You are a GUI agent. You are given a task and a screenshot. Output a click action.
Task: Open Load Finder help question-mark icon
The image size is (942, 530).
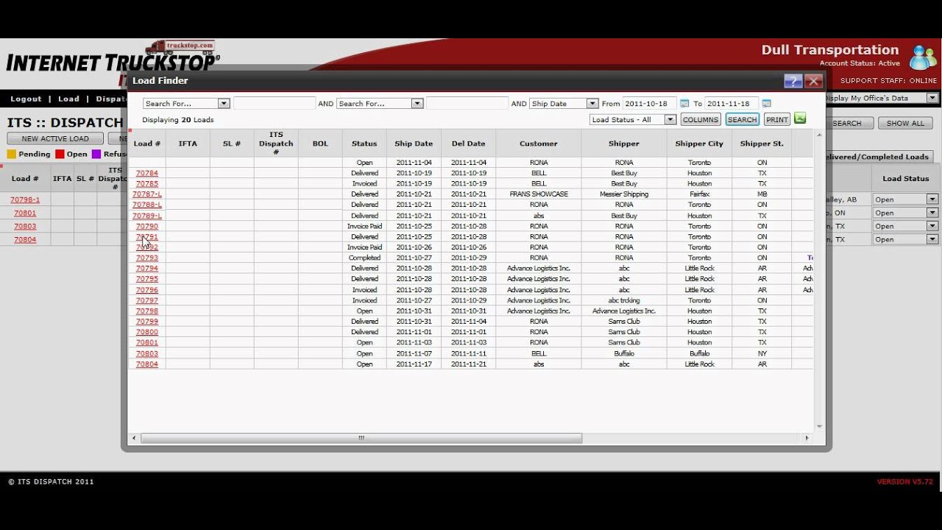click(793, 81)
